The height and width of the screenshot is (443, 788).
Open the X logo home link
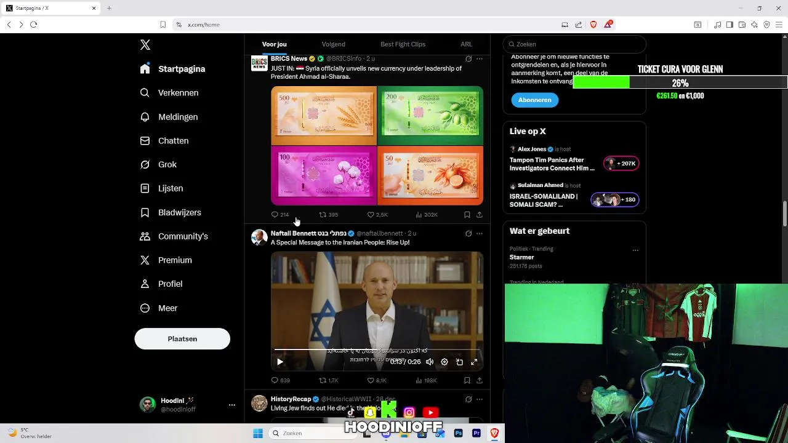click(x=145, y=45)
